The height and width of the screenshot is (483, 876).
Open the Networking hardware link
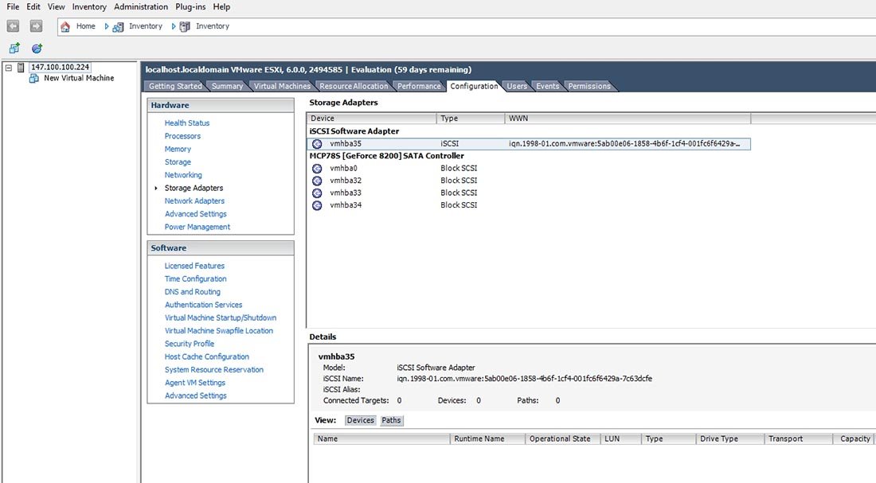[x=183, y=174]
